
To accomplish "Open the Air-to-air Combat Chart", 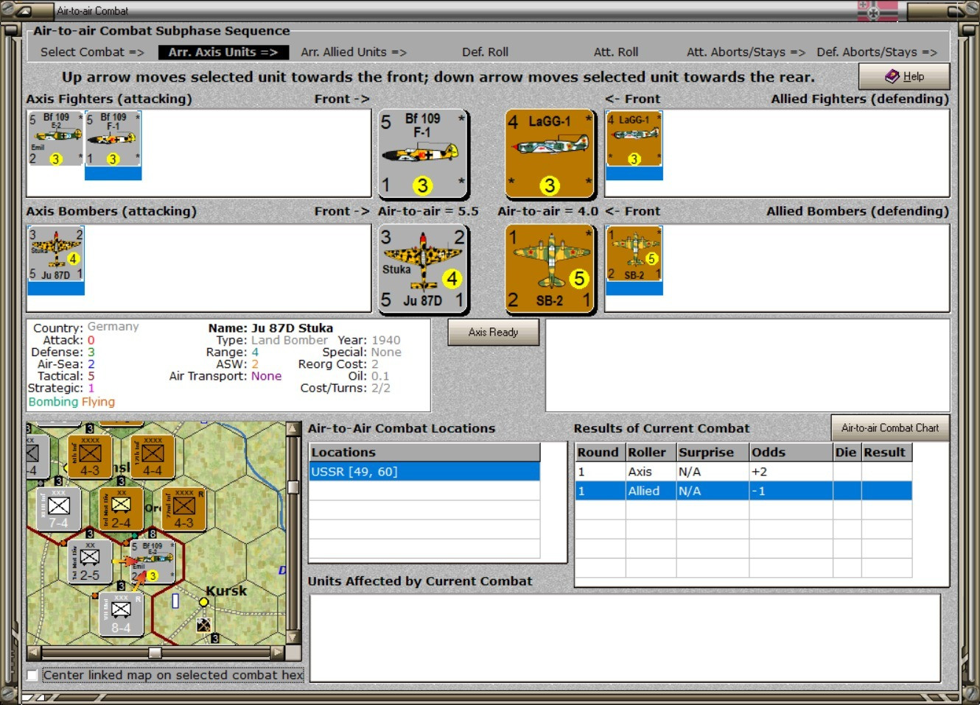I will tap(890, 428).
